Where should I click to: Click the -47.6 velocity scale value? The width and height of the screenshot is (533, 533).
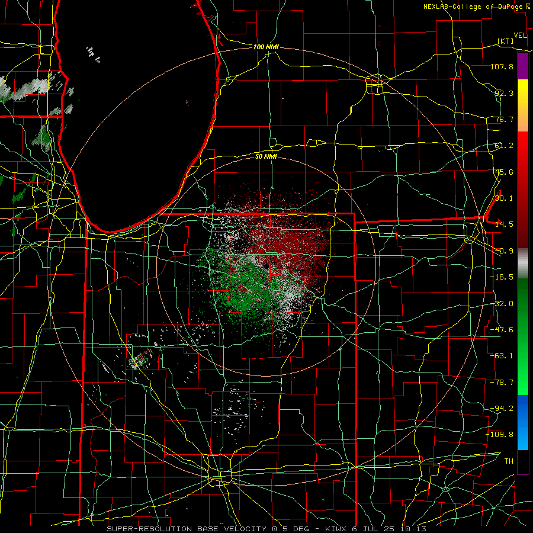[x=502, y=330]
